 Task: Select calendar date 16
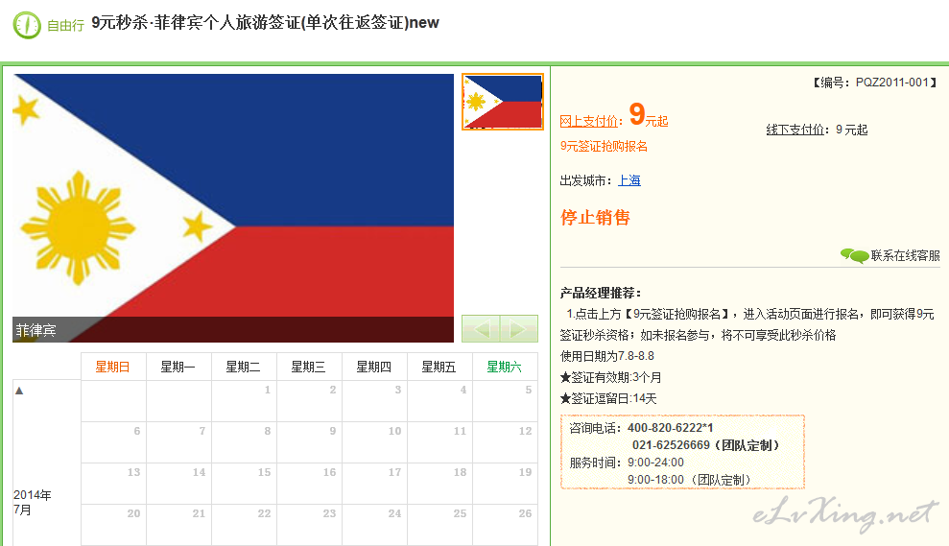click(309, 484)
